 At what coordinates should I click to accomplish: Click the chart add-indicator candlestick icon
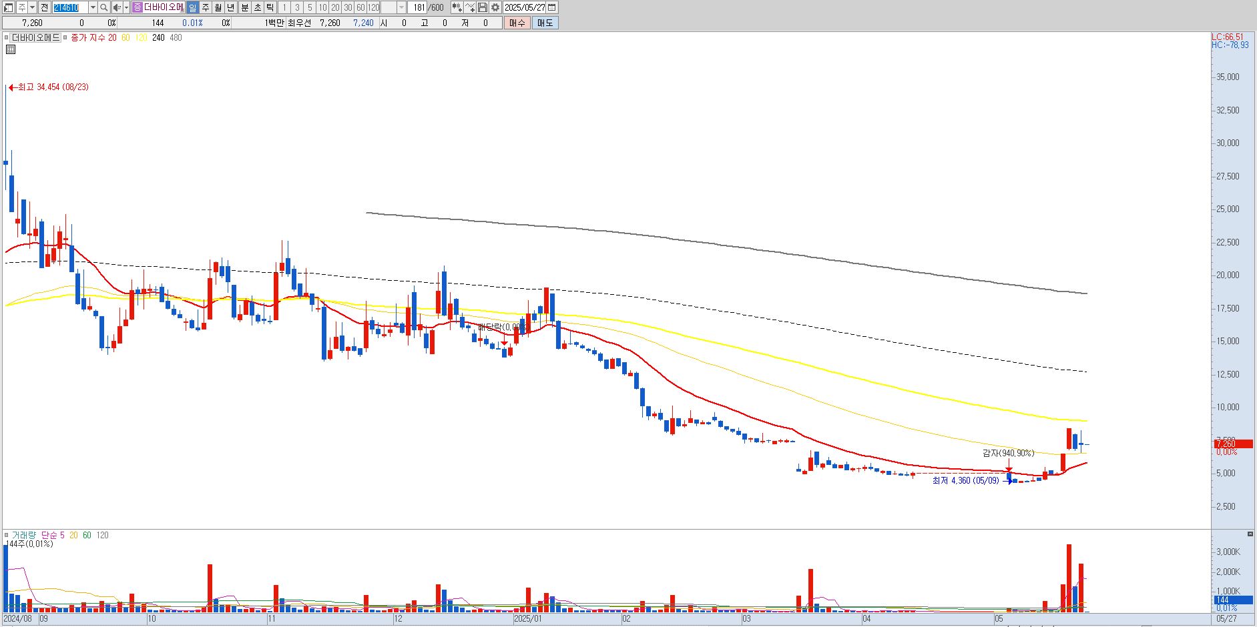click(457, 7)
